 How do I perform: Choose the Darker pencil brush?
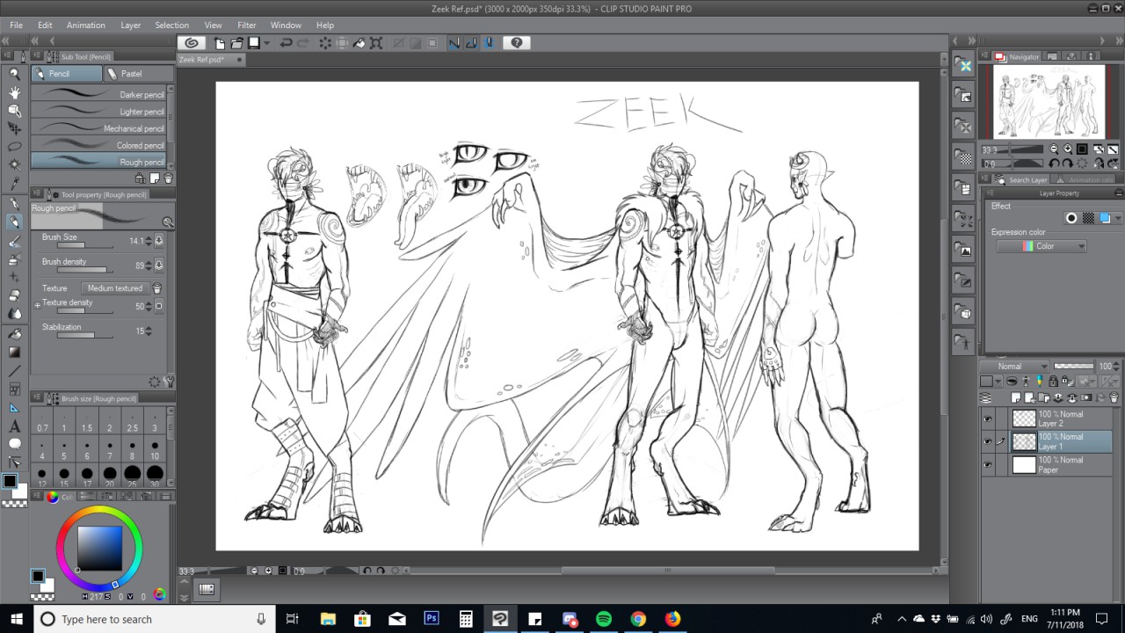(98, 94)
